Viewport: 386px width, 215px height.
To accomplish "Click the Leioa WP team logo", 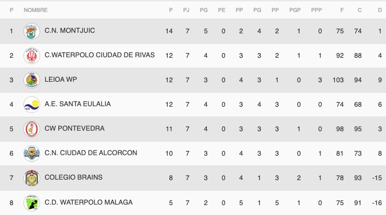I will (x=31, y=80).
